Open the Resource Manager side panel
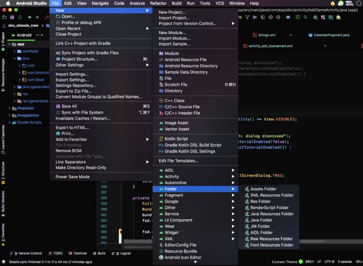This screenshot has height=266, width=363. [x=3, y=75]
